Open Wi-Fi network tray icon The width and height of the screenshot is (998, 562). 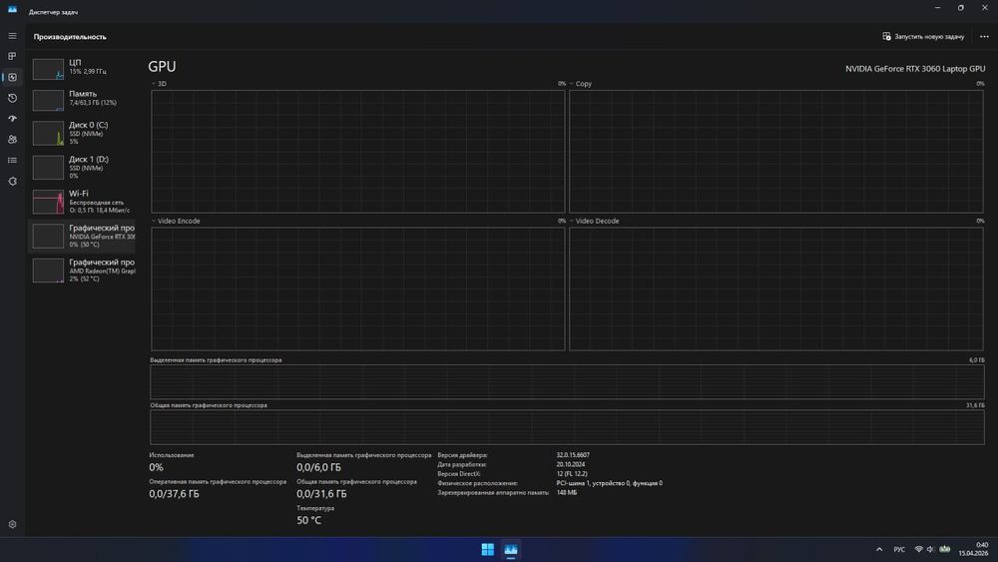coord(918,549)
